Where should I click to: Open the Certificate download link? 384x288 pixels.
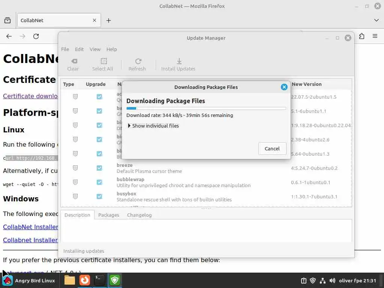click(30, 96)
